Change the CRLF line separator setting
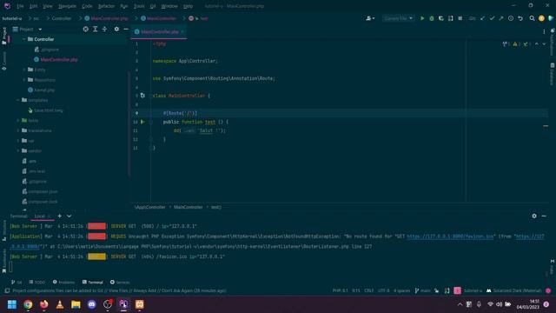 coord(368,290)
